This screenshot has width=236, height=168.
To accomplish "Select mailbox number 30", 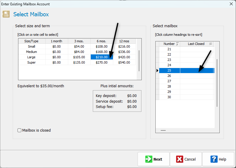I will pyautogui.click(x=186, y=97).
